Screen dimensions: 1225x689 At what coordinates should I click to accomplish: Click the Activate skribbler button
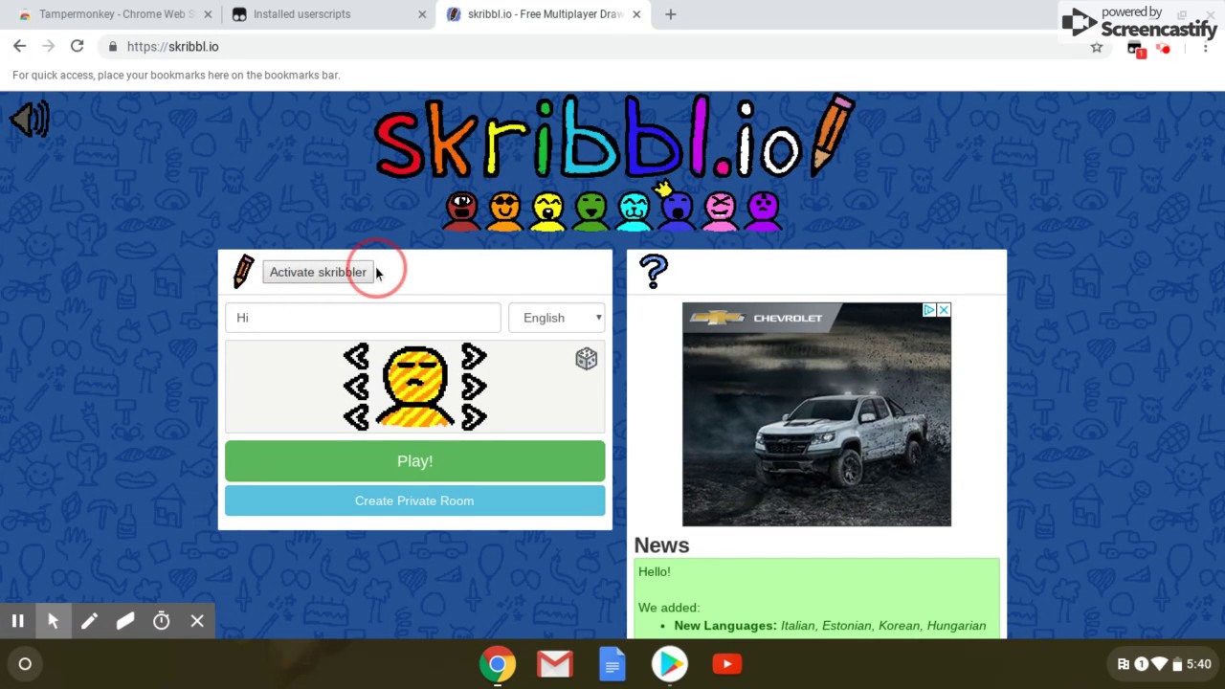point(318,272)
